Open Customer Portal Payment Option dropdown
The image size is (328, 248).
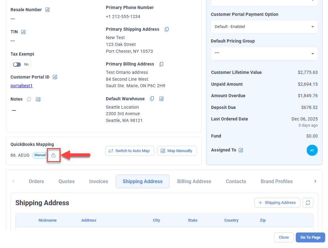point(264,27)
